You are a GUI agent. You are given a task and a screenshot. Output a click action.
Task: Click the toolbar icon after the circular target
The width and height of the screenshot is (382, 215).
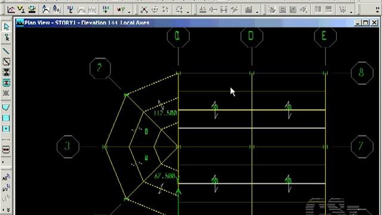coord(165,10)
